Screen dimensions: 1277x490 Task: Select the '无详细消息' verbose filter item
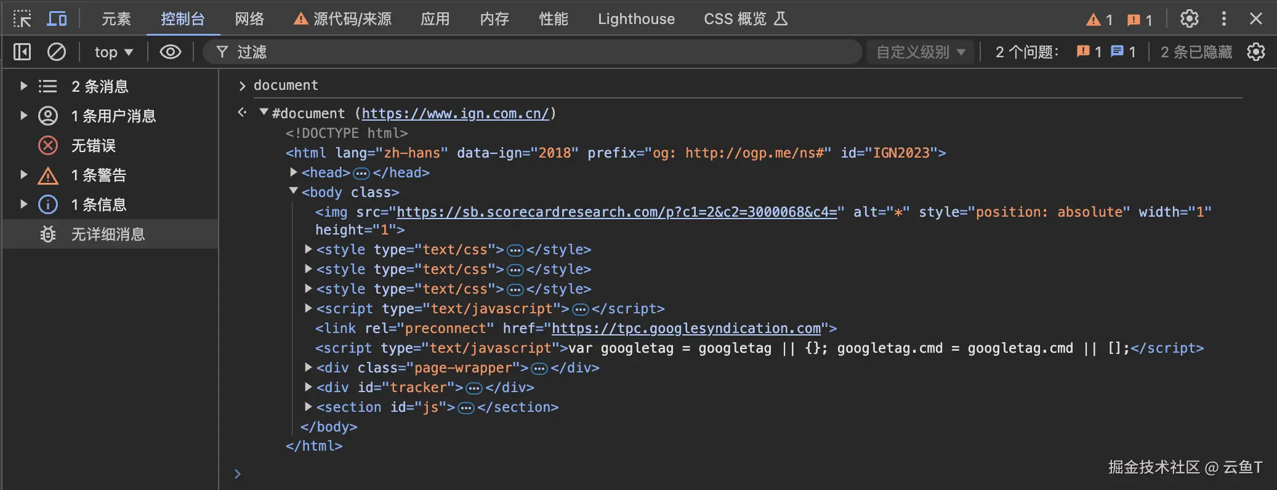(x=108, y=234)
